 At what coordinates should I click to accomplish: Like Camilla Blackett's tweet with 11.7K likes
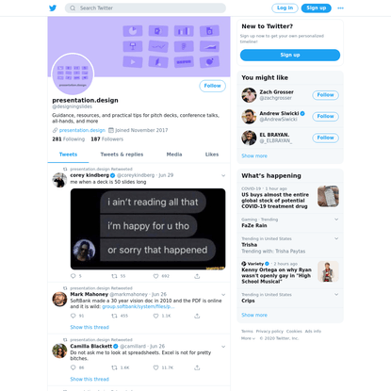coord(155,367)
